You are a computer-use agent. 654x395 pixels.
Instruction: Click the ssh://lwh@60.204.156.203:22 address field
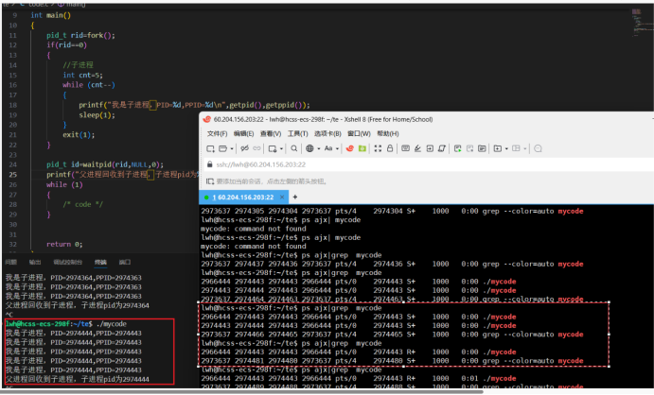(x=430, y=164)
